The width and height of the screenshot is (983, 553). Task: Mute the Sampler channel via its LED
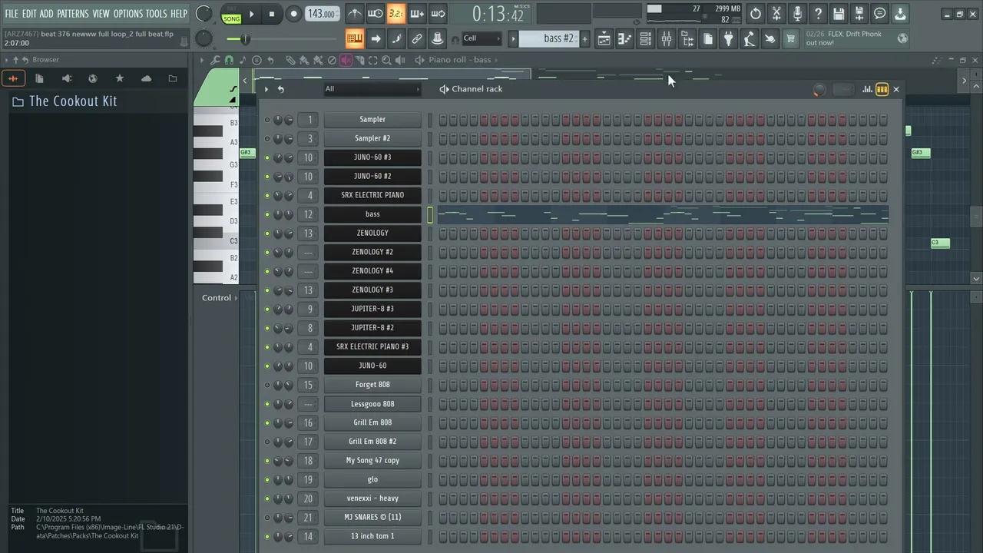tap(267, 120)
